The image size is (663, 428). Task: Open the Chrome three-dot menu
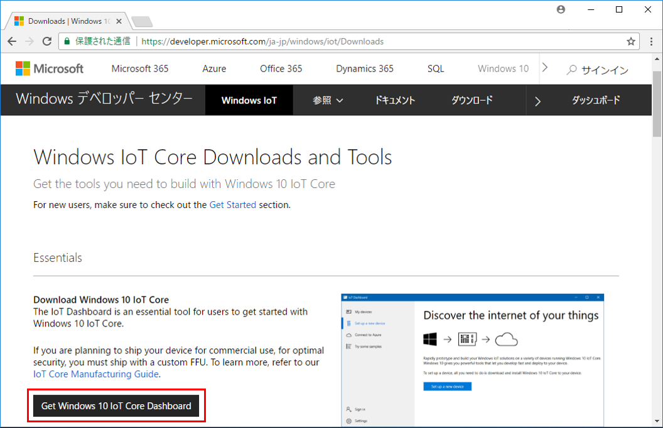click(x=651, y=41)
